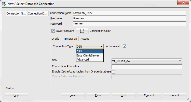Click the database connection icon in title bar
The image size is (191, 102).
pos(4,4)
